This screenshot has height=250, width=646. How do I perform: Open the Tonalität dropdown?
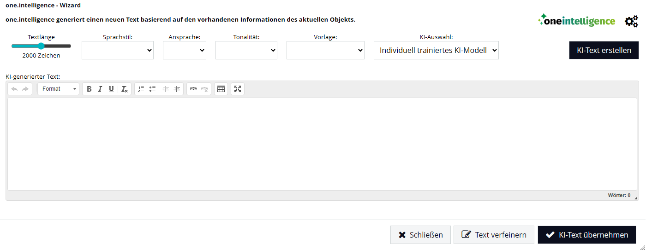coord(246,50)
